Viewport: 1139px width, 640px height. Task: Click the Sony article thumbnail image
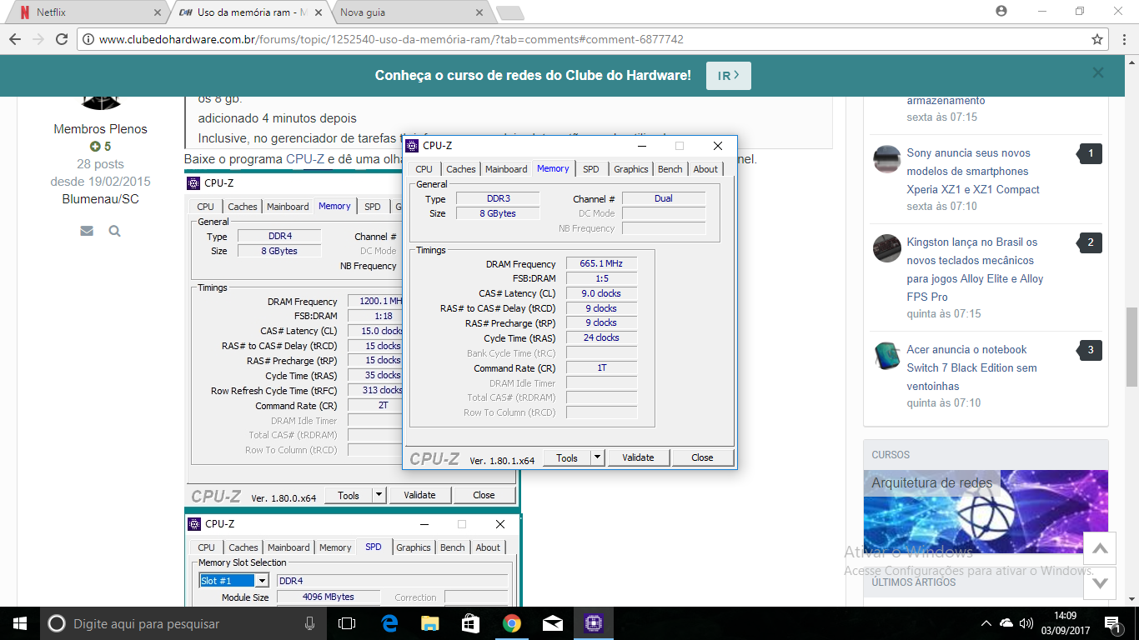(x=886, y=159)
